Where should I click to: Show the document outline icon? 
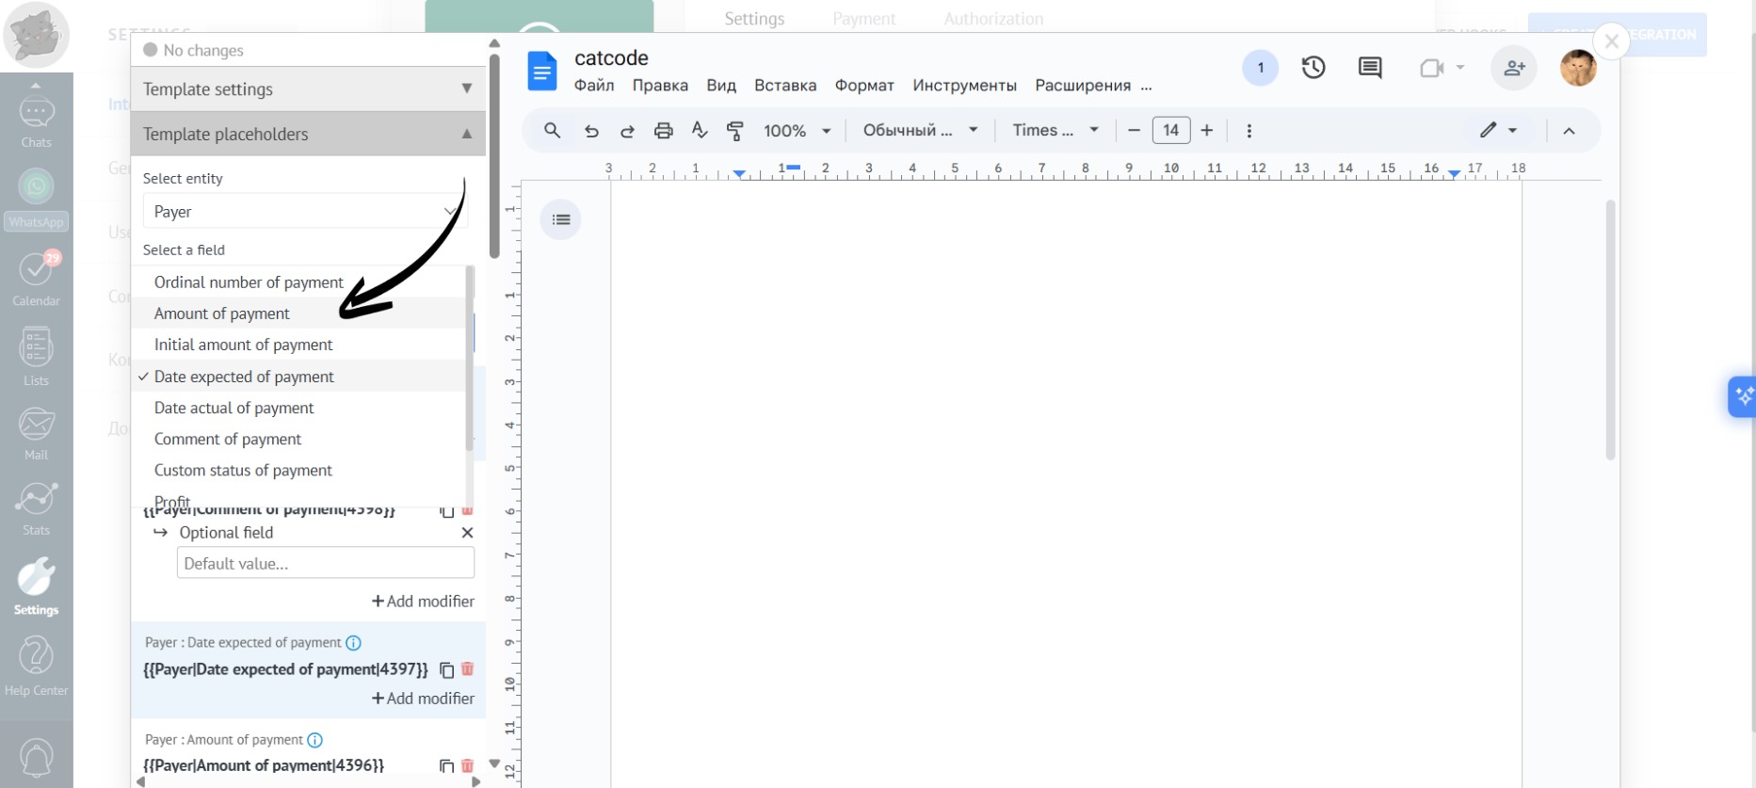pos(561,220)
